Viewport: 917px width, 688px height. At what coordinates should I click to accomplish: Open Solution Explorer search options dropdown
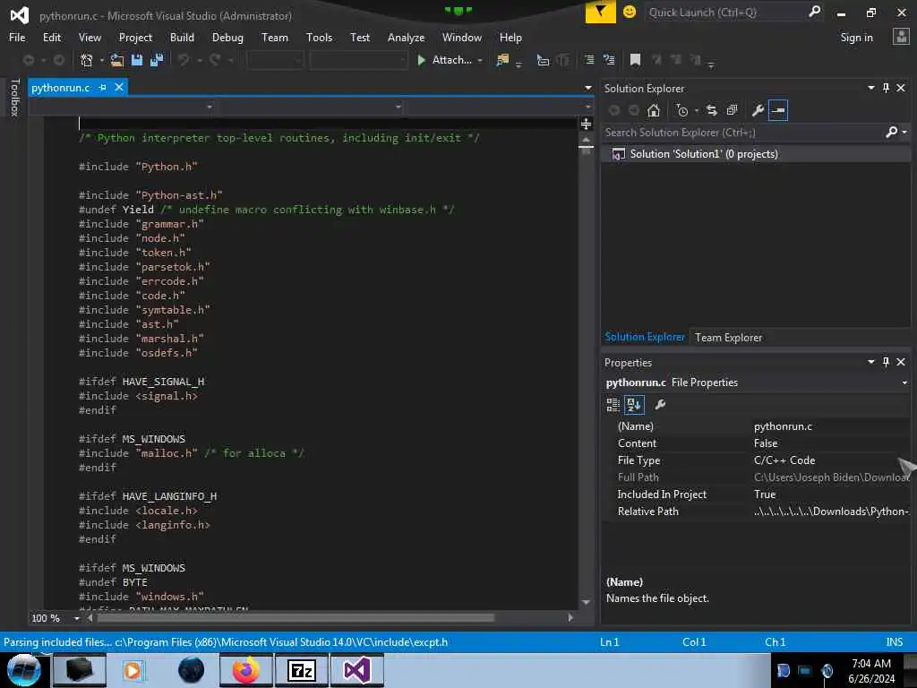click(904, 133)
